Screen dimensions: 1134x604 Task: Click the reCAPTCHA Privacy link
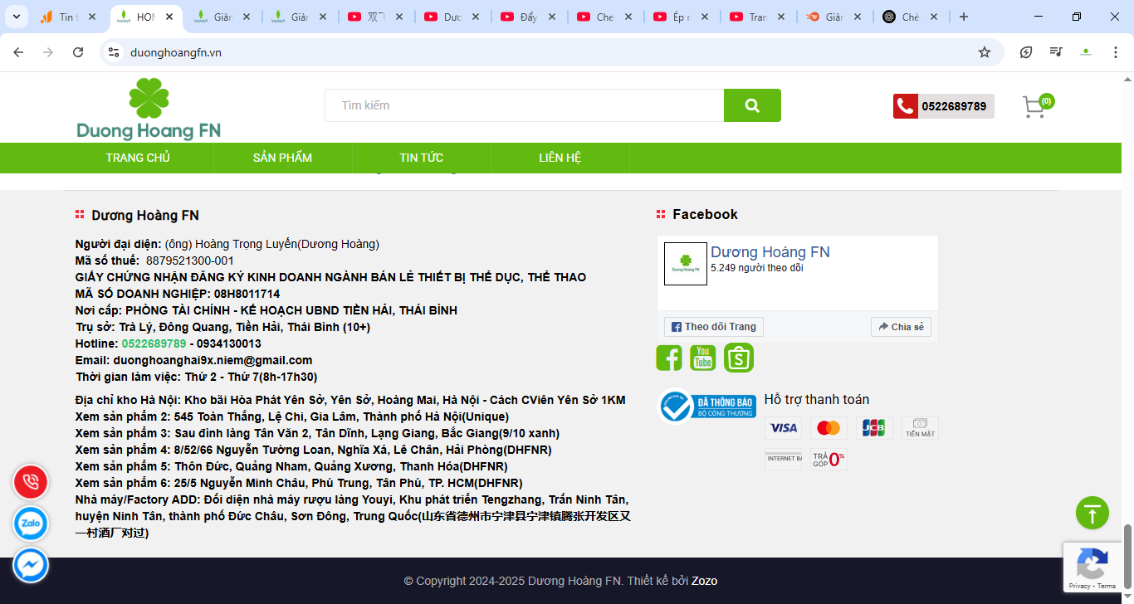pyautogui.click(x=1080, y=587)
